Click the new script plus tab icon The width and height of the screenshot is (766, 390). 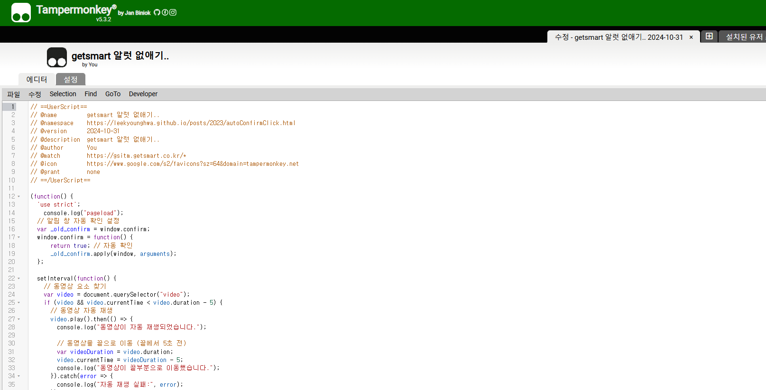(x=709, y=36)
